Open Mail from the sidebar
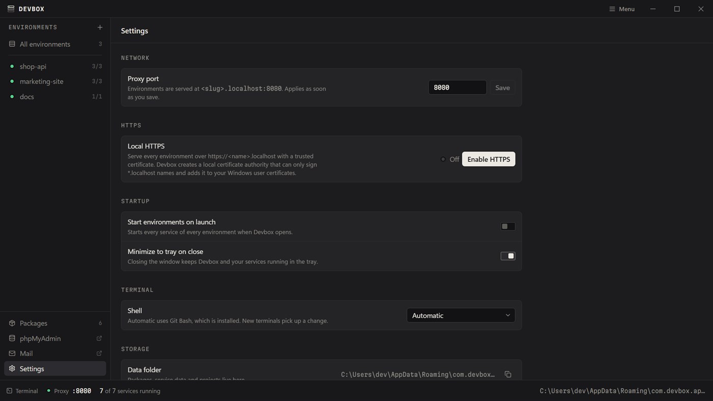 pyautogui.click(x=55, y=353)
